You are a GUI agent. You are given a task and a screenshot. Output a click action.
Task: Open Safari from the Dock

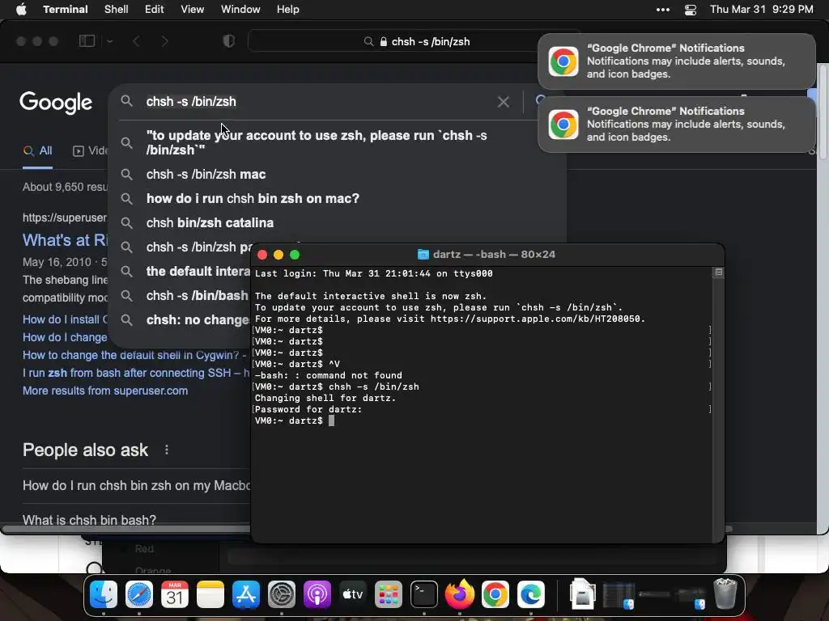(139, 594)
